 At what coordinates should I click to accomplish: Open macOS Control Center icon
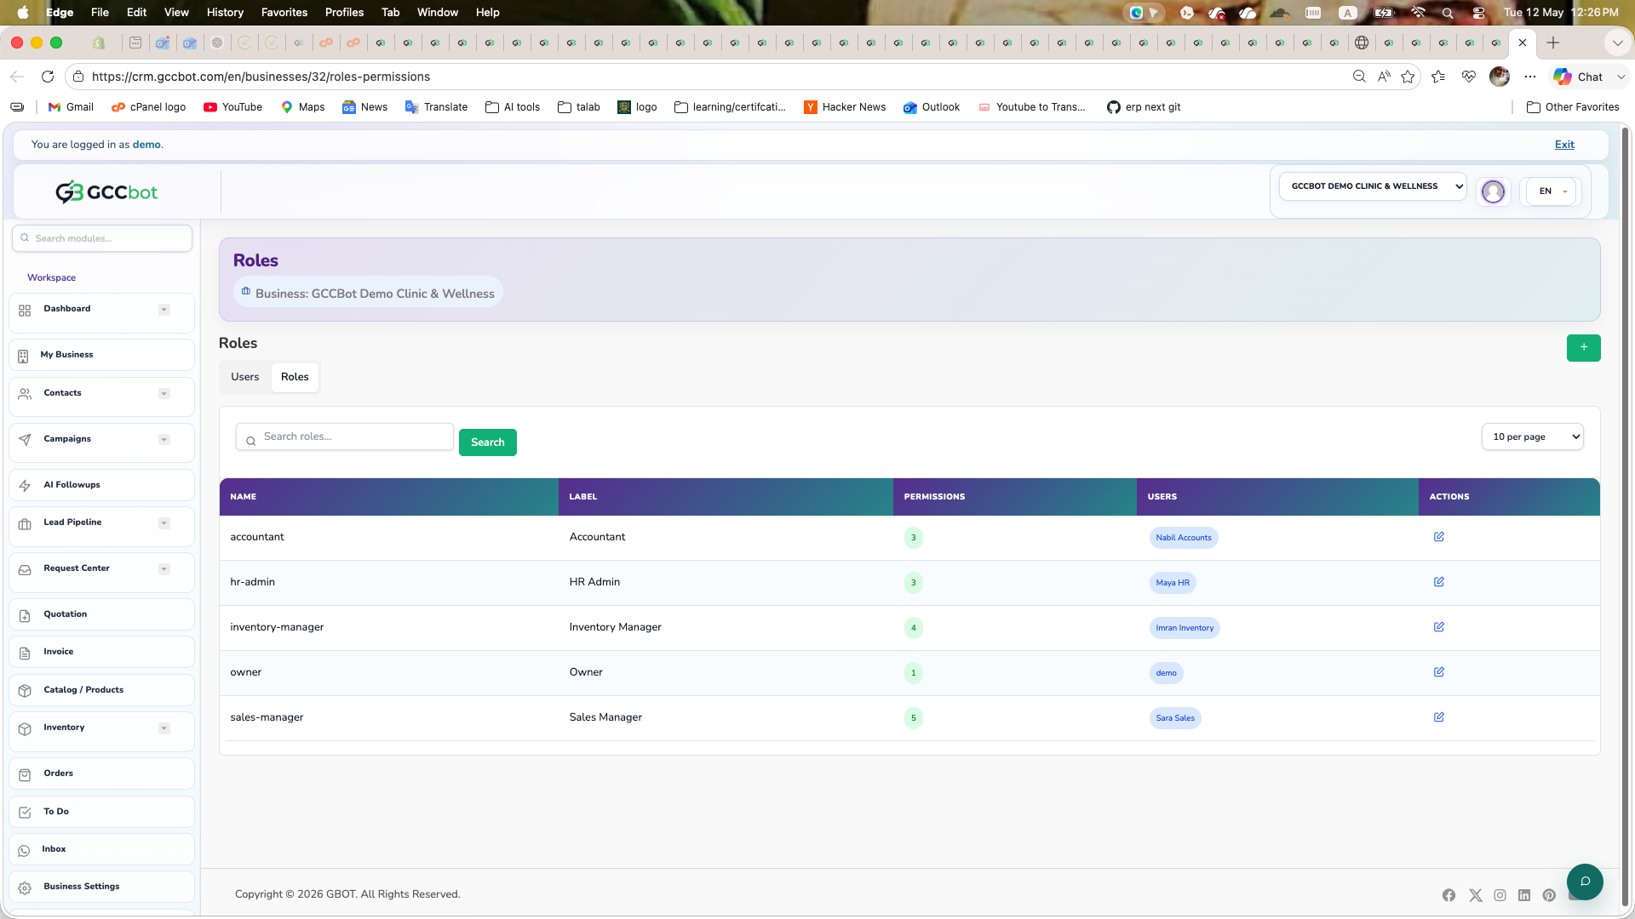tap(1478, 13)
